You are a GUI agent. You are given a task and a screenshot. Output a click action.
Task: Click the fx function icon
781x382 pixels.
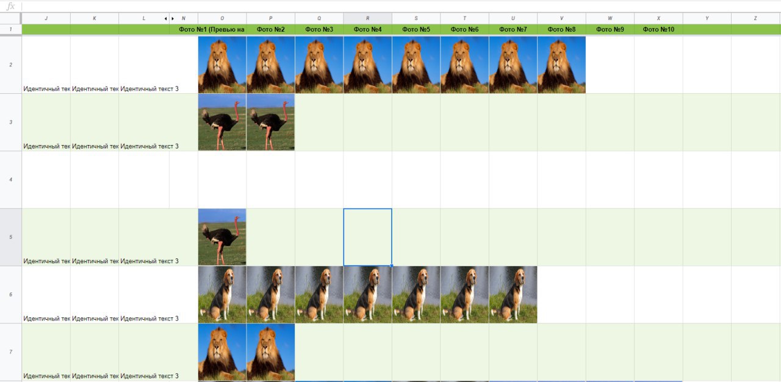(10, 6)
